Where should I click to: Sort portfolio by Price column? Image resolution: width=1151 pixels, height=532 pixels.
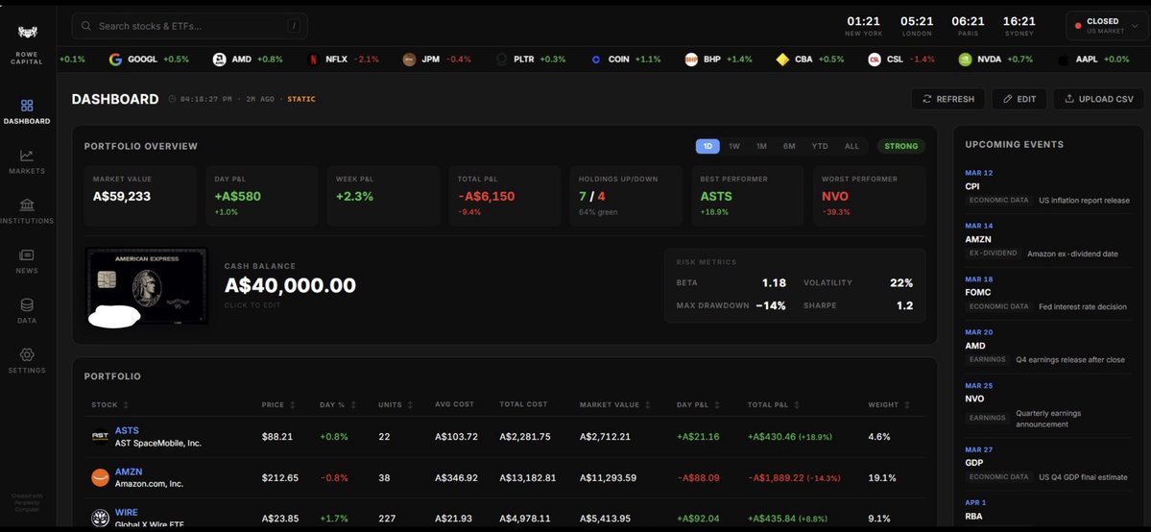click(278, 405)
